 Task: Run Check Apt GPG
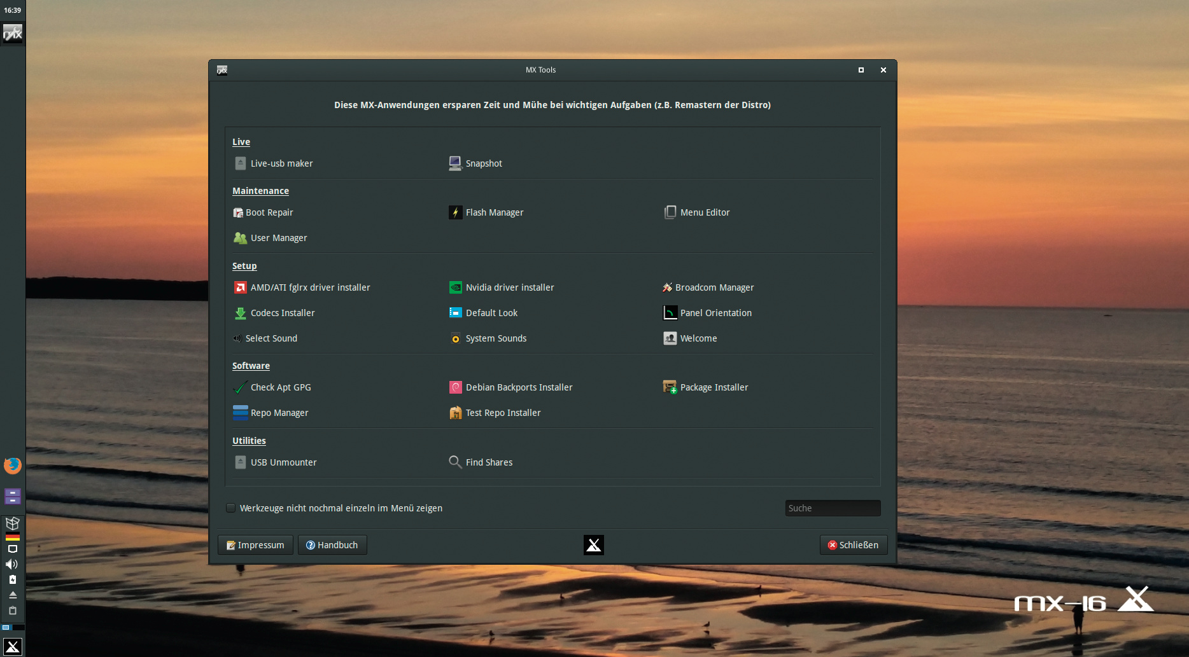(x=272, y=387)
